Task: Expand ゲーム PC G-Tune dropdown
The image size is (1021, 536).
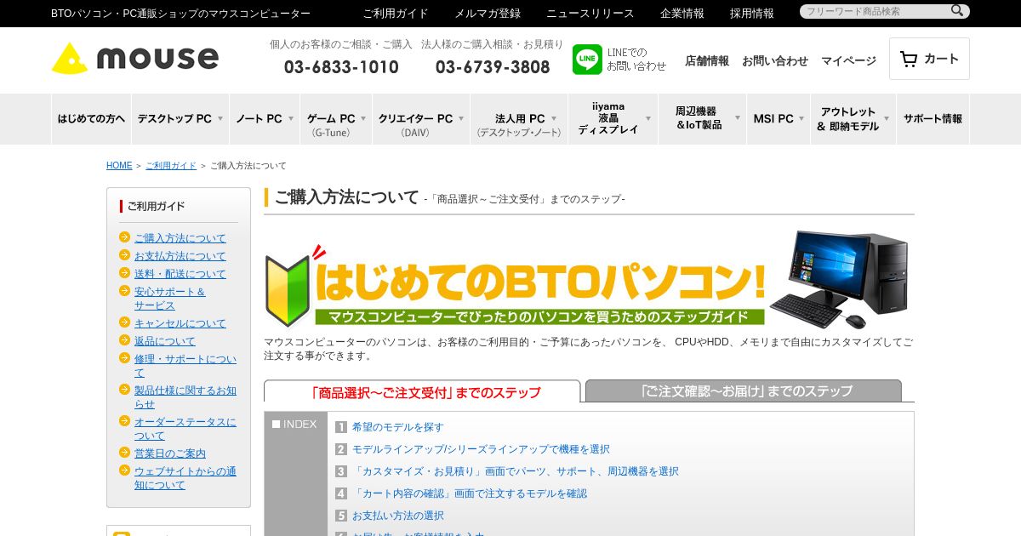Action: point(336,119)
